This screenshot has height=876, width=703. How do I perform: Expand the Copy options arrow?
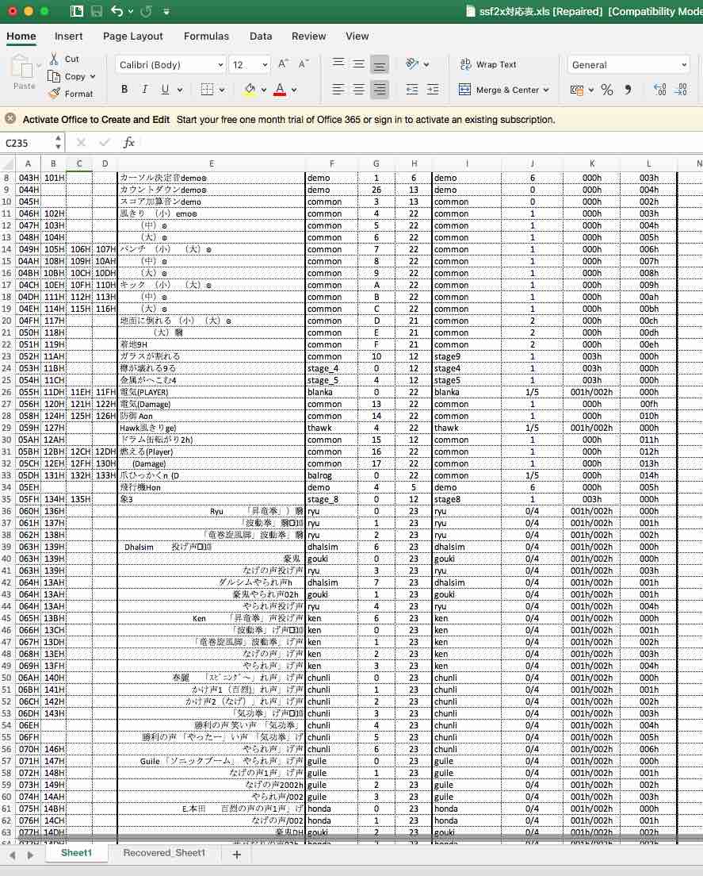(93, 76)
